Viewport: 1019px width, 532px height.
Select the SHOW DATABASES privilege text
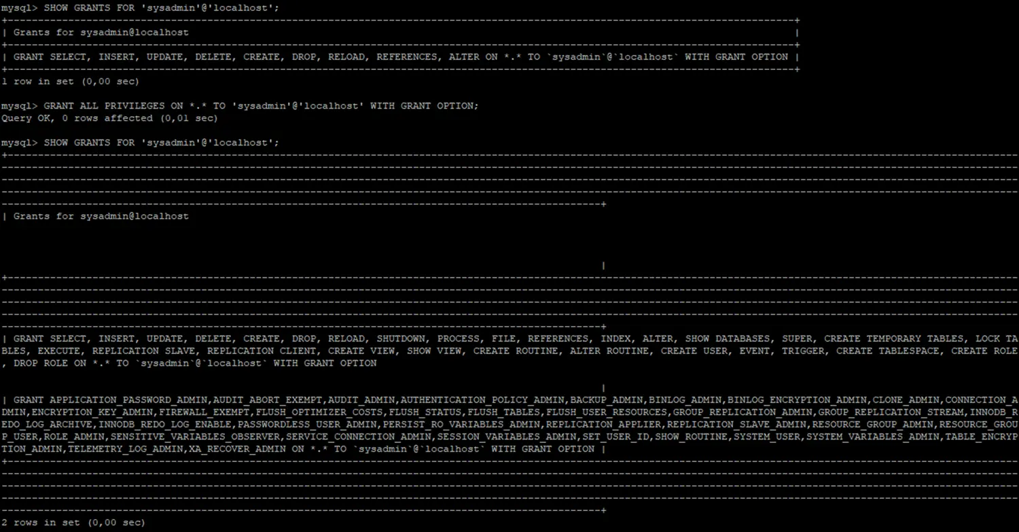point(728,338)
